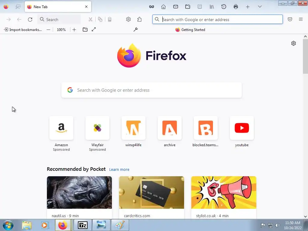Open Paint taskbar icon
This screenshot has height=231, width=308.
(120, 225)
